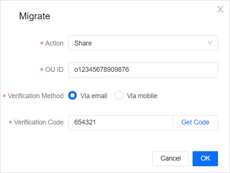Select the Via mobile radio button

pyautogui.click(x=119, y=96)
